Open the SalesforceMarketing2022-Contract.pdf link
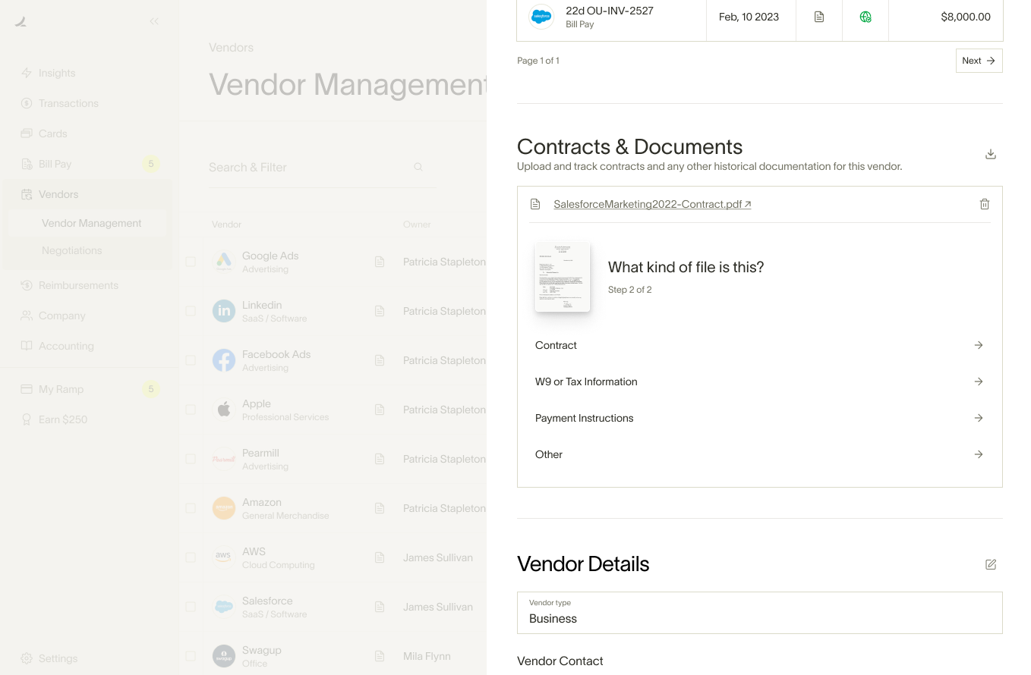The height and width of the screenshot is (675, 1031). click(x=652, y=204)
